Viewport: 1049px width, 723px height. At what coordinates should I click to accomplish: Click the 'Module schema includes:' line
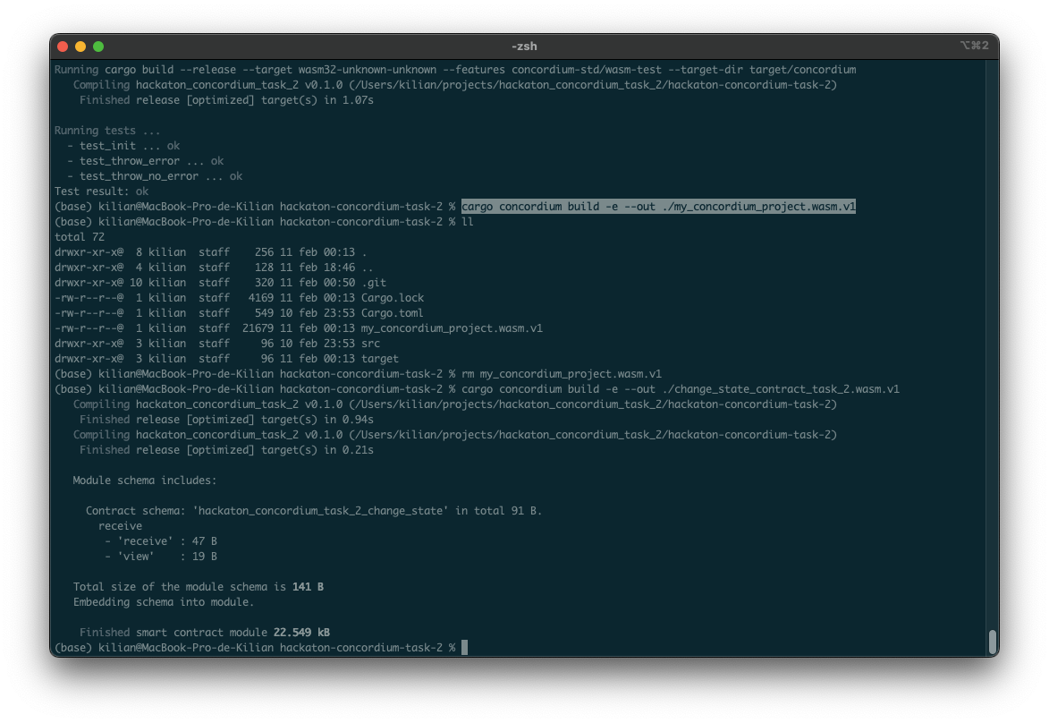145,481
